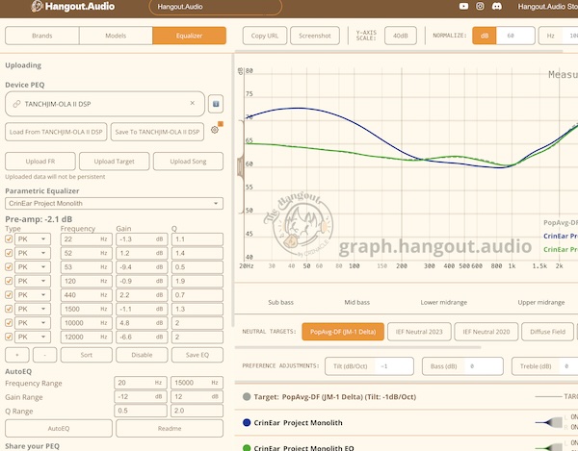Click the device PEQ info icon button
This screenshot has height=451, width=578.
click(x=216, y=104)
